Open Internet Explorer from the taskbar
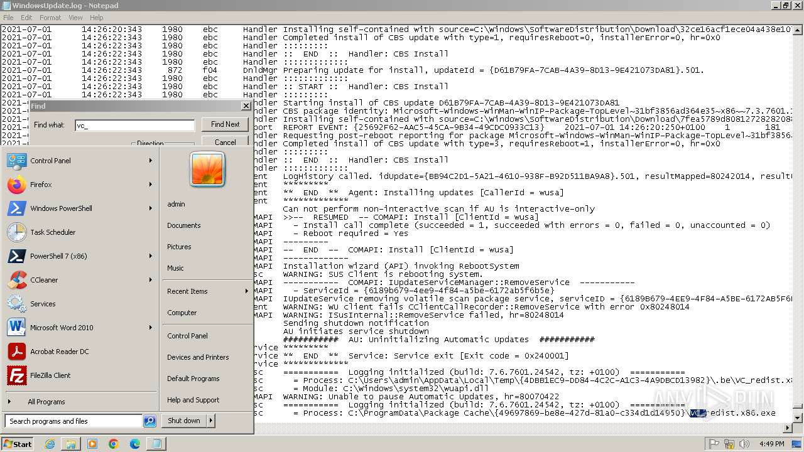Viewport: 804px width, 452px height. 50,444
